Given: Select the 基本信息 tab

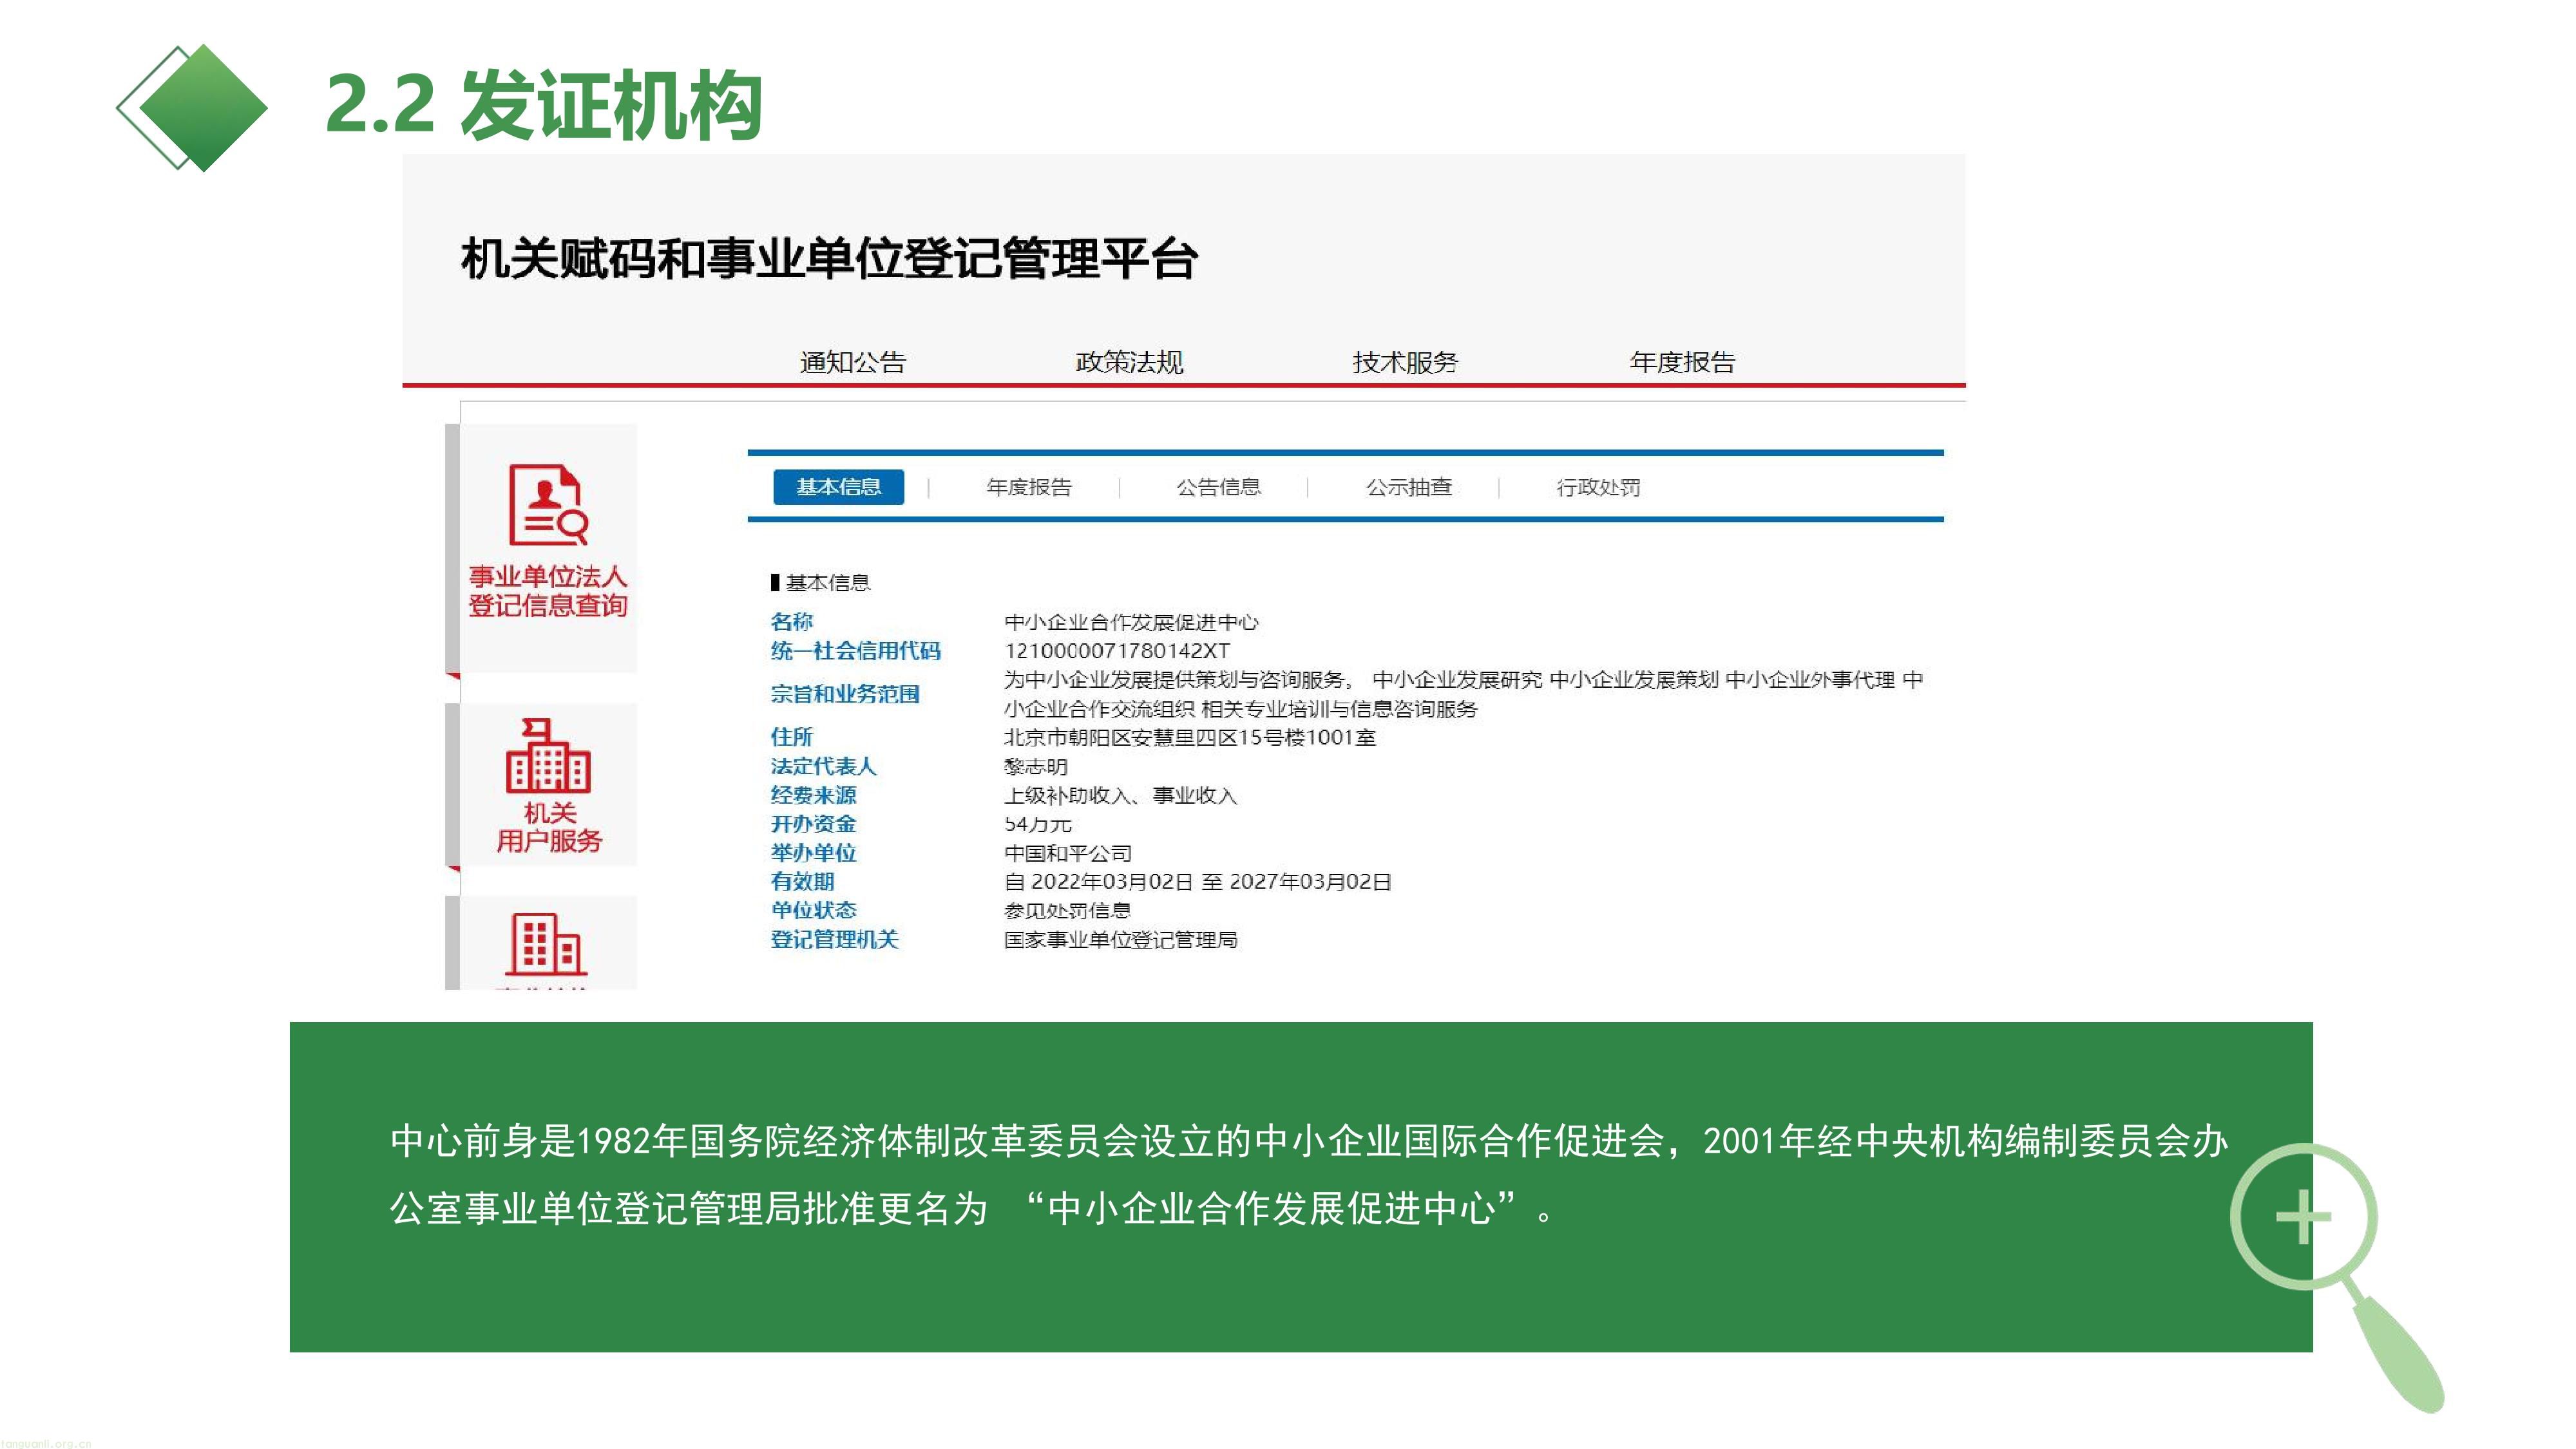Looking at the screenshot, I should point(838,487).
